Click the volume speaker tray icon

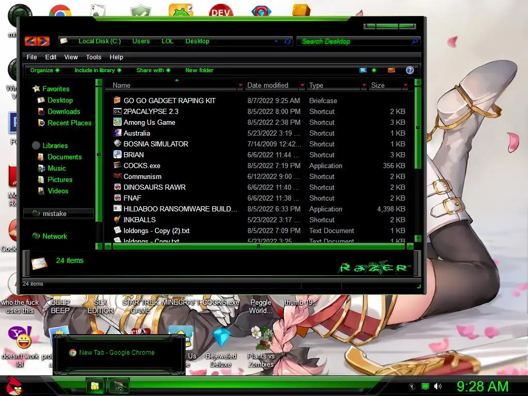437,386
